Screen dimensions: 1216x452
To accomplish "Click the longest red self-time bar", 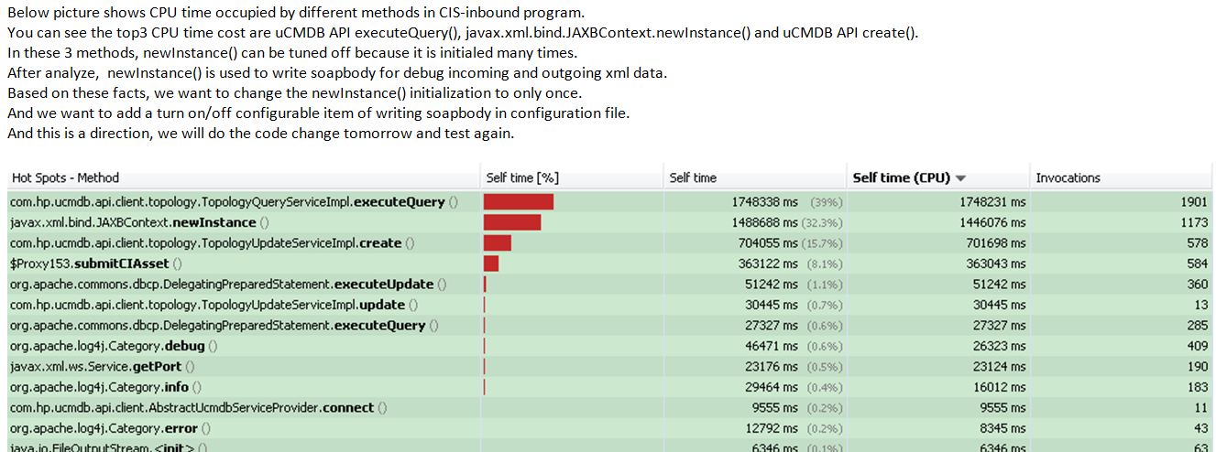I will pyautogui.click(x=519, y=202).
